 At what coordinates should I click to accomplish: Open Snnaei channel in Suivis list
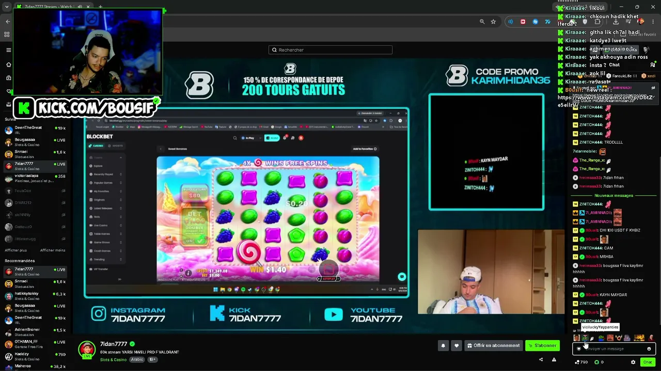35,154
